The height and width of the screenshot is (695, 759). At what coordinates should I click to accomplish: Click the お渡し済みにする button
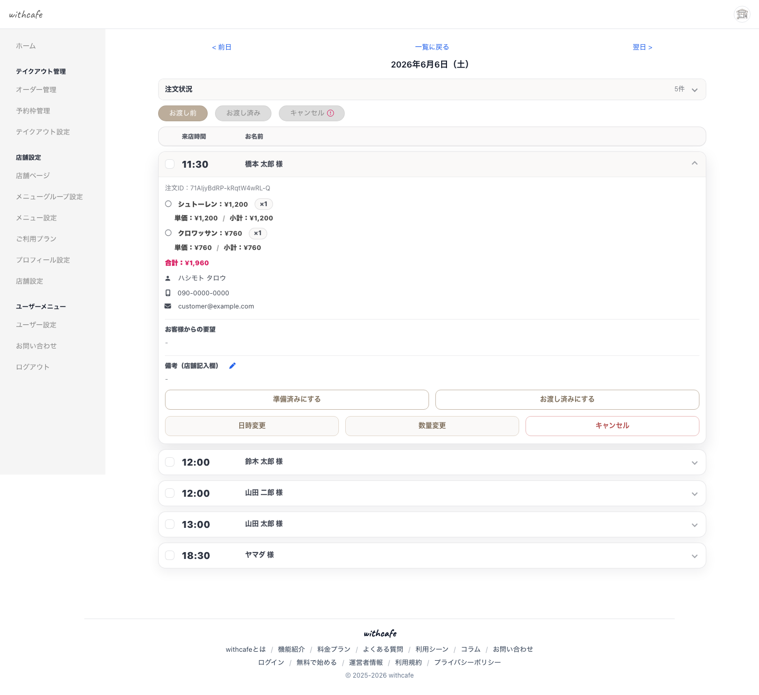point(567,400)
